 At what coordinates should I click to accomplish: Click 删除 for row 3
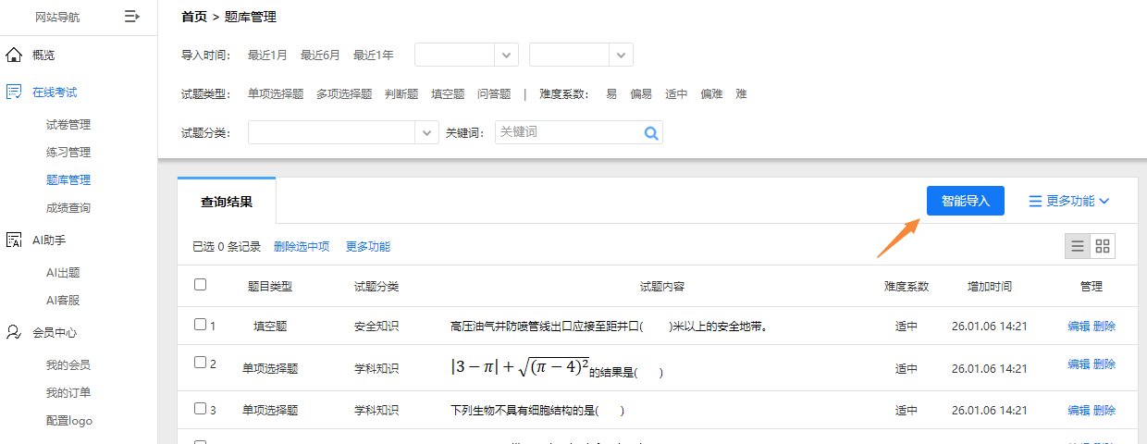click(1104, 410)
